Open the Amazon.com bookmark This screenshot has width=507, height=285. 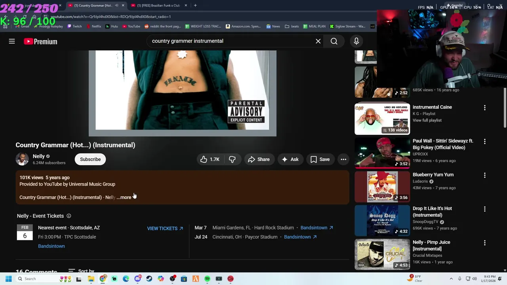click(243, 27)
